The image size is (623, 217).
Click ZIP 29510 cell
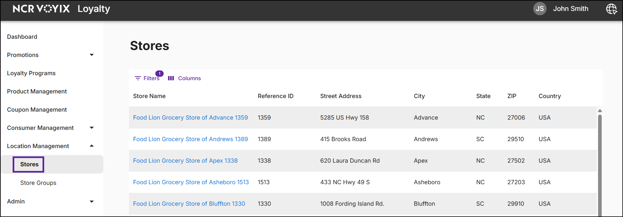516,139
